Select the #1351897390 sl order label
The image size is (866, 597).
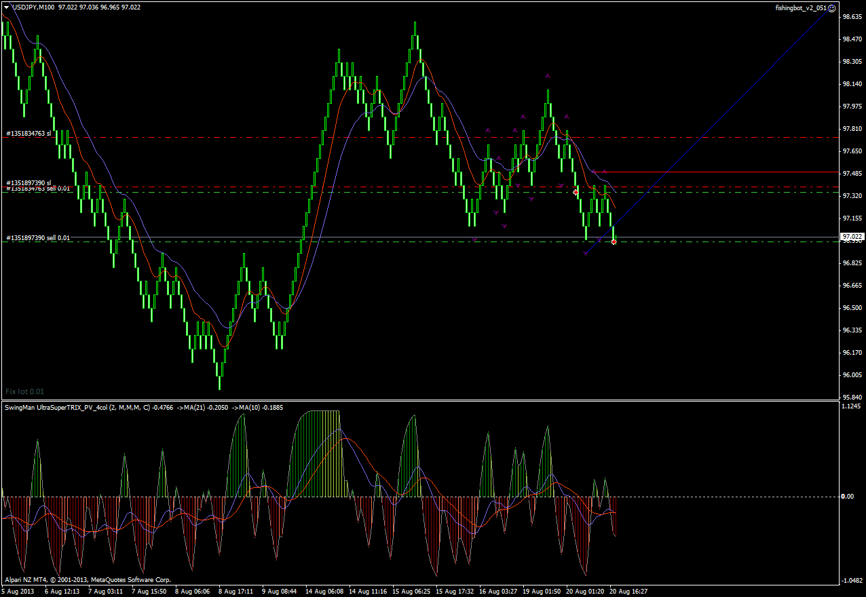29,183
